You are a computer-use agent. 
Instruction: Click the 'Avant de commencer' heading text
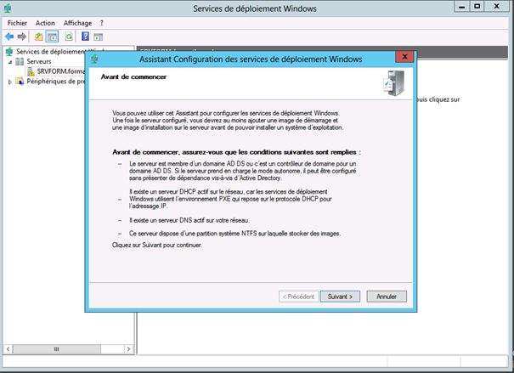point(133,77)
